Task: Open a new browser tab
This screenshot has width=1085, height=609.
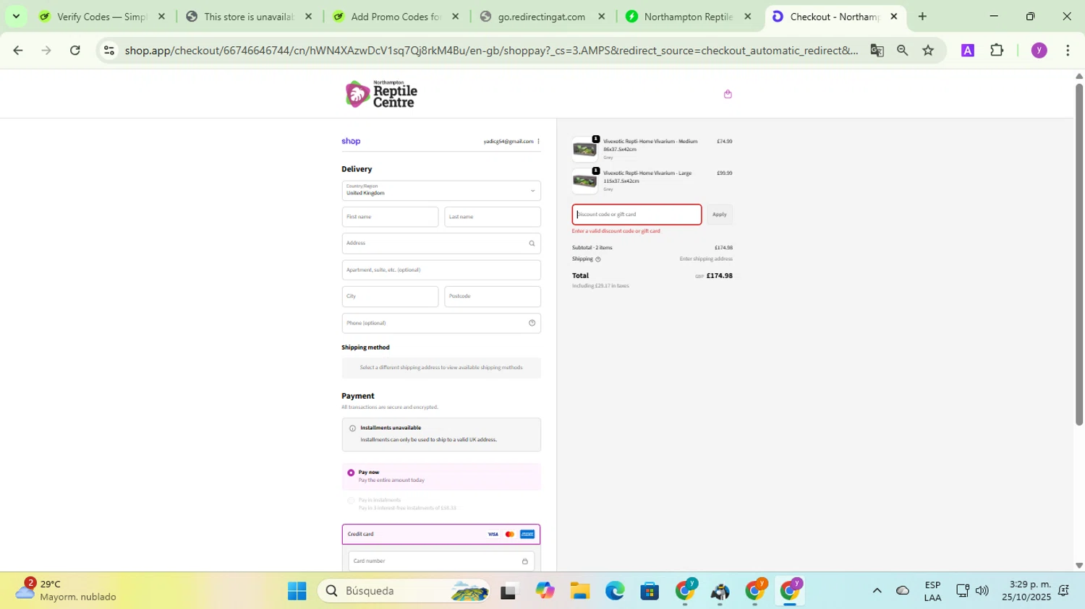Action: tap(922, 17)
